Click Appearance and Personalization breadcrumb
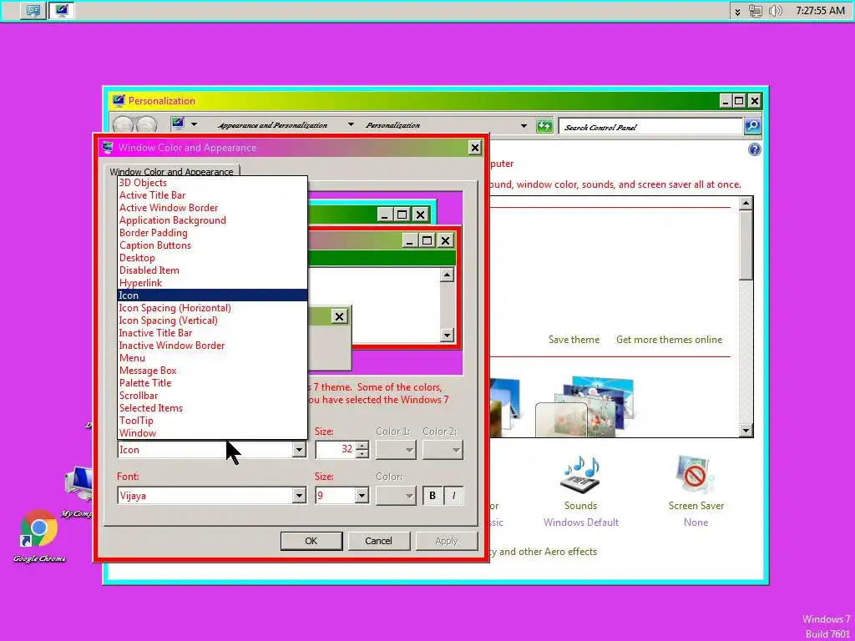The height and width of the screenshot is (641, 855). click(273, 125)
